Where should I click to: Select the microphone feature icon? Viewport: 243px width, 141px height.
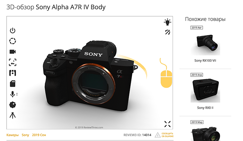(13, 94)
